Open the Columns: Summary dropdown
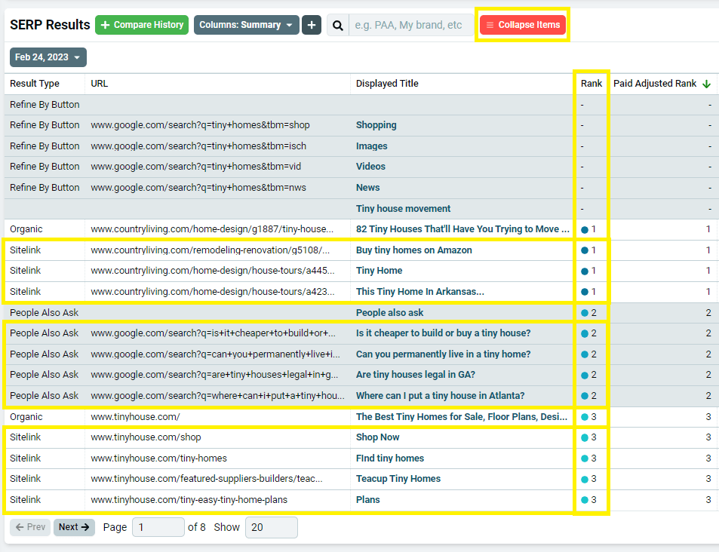 click(246, 25)
